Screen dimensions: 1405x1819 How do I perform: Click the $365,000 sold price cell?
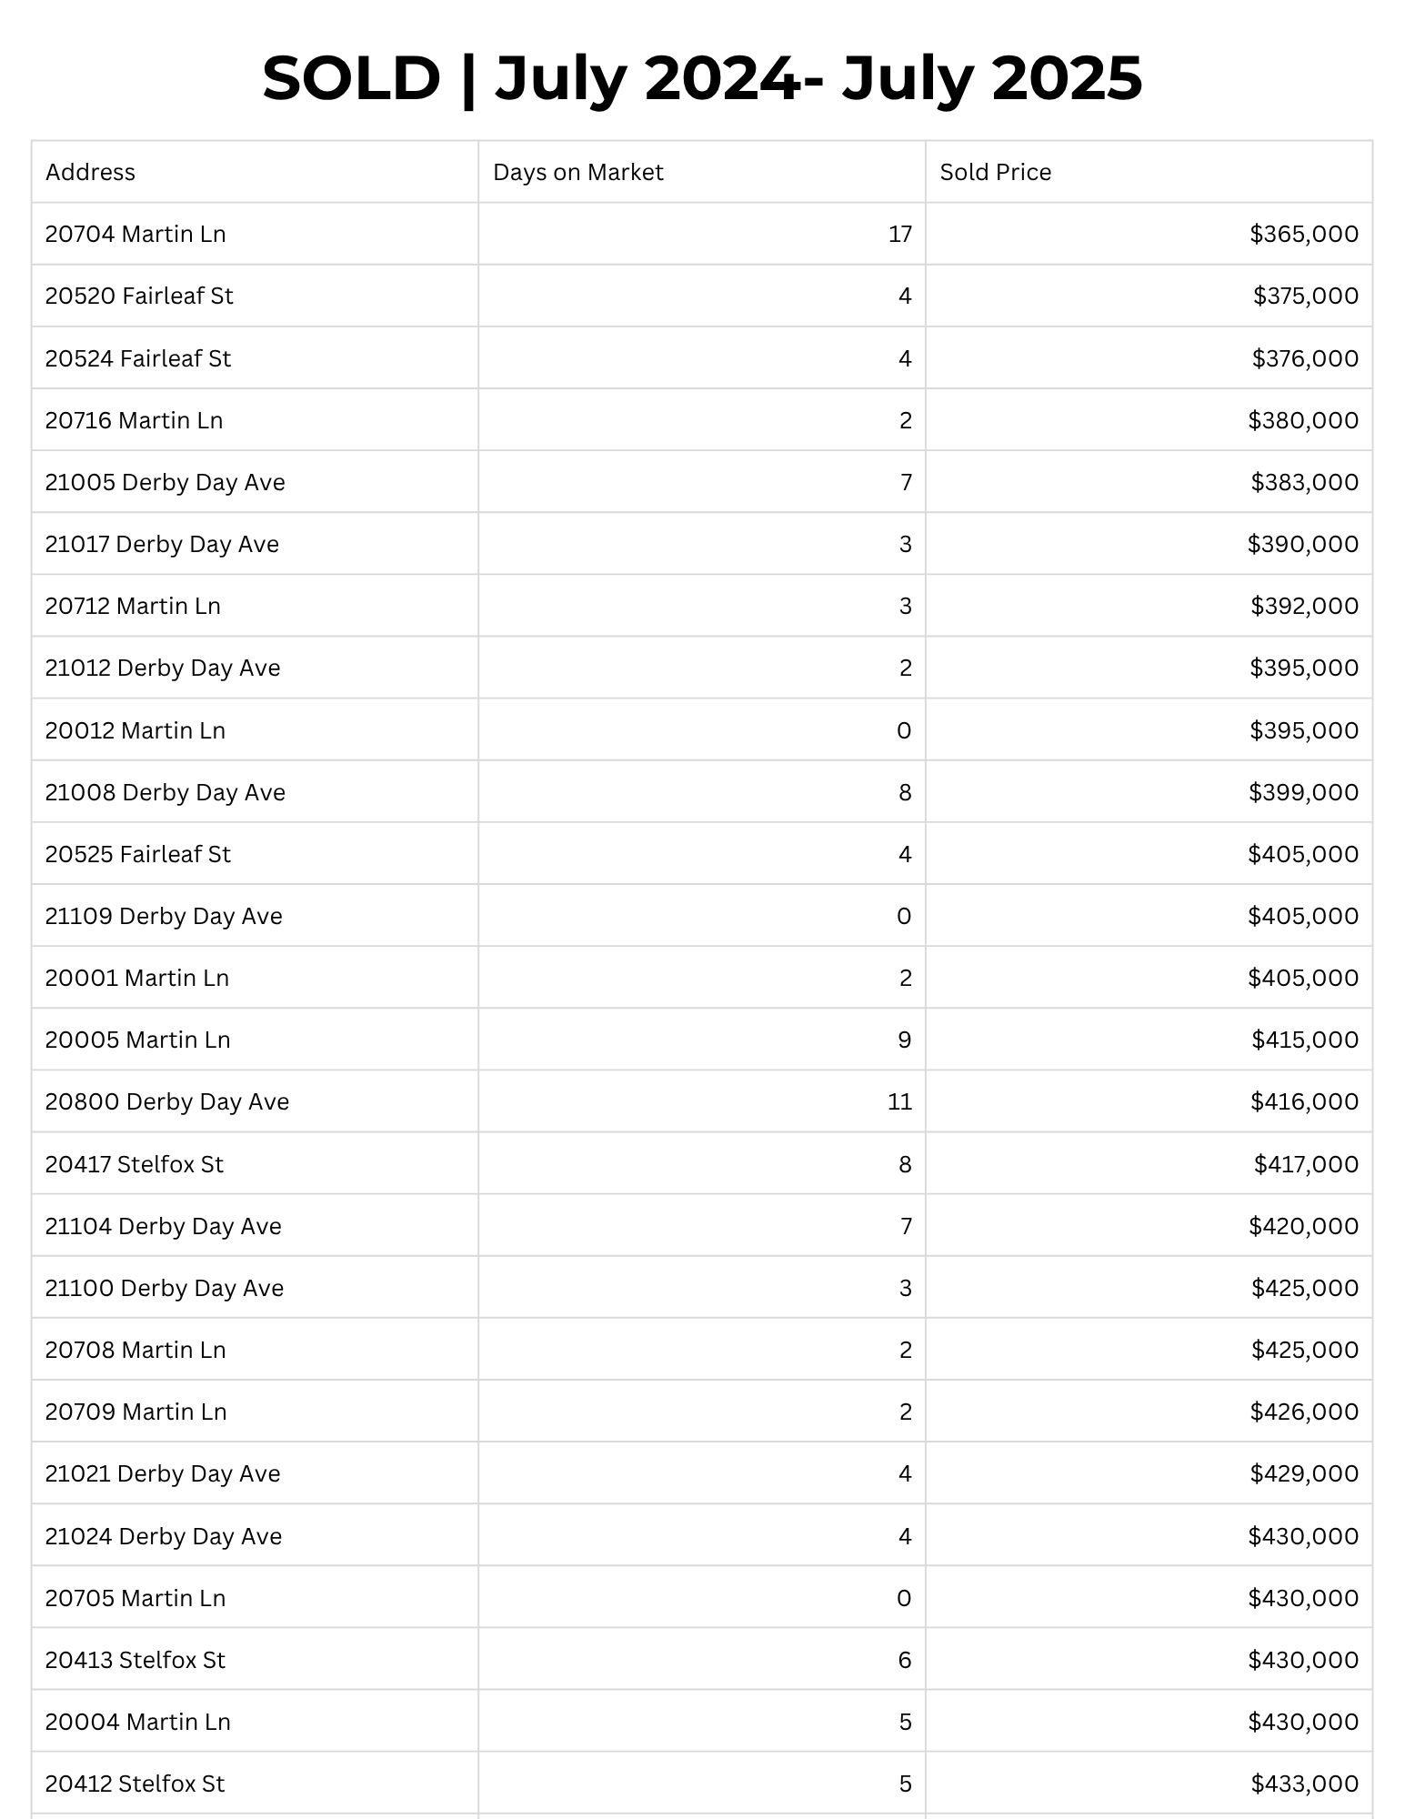1303,234
